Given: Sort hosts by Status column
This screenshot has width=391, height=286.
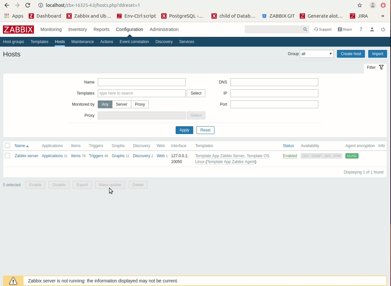Looking at the screenshot, I should click(288, 146).
